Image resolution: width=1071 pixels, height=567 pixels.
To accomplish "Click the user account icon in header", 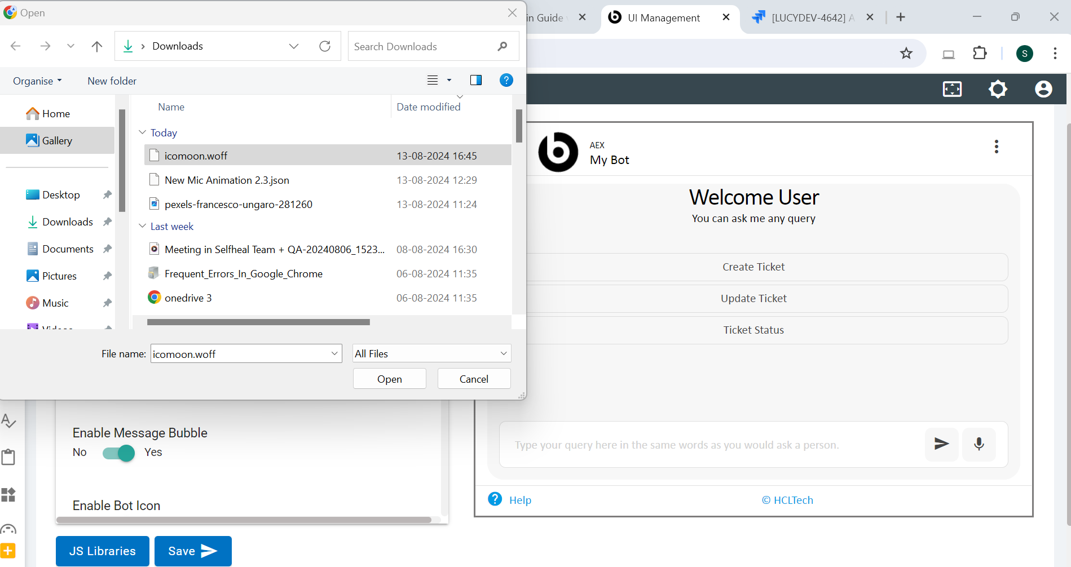I will pyautogui.click(x=1043, y=89).
